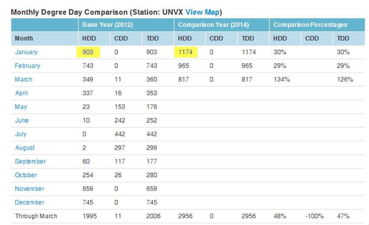Select the 360 March base TDD value
This screenshot has width=369, height=225.
pyautogui.click(x=152, y=79)
